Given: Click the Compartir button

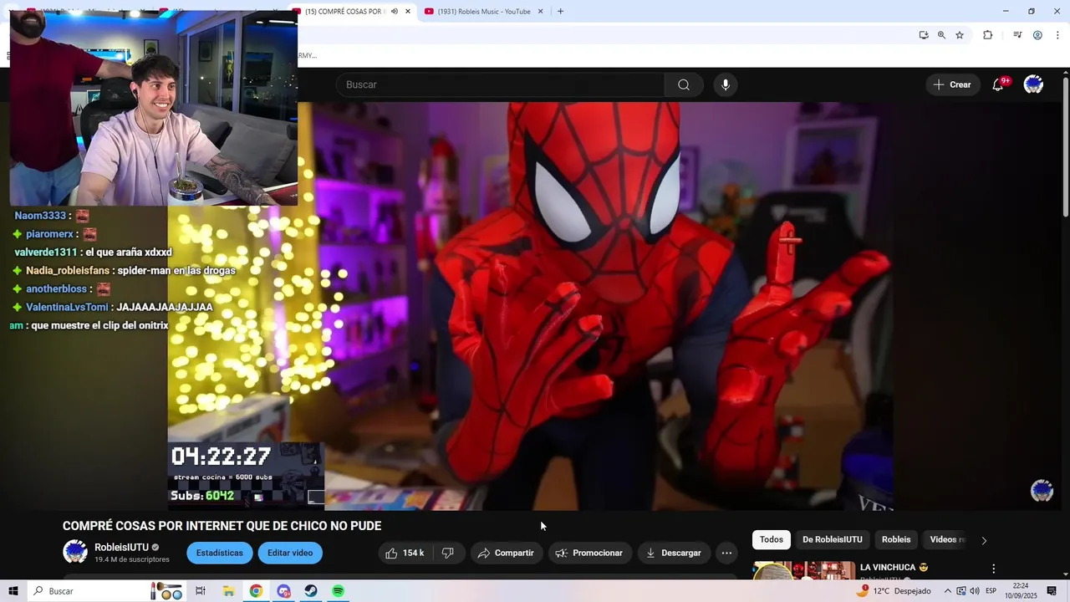Looking at the screenshot, I should pos(506,553).
